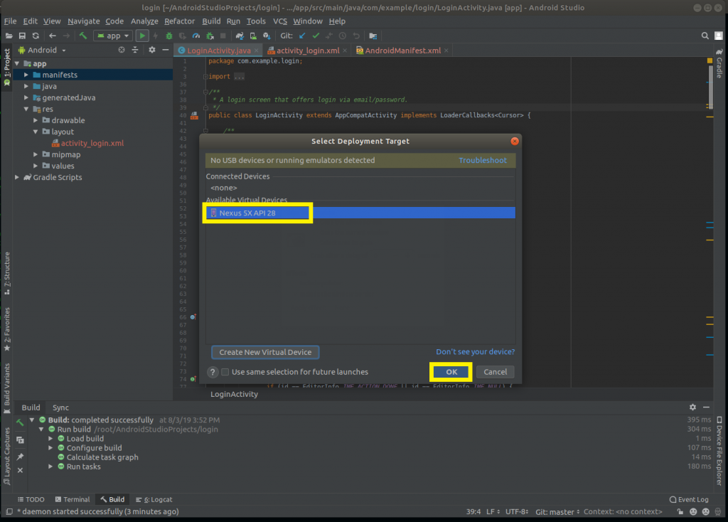The image size is (728, 522).
Task: Hide the Project panel with minus icon
Action: pyautogui.click(x=165, y=50)
